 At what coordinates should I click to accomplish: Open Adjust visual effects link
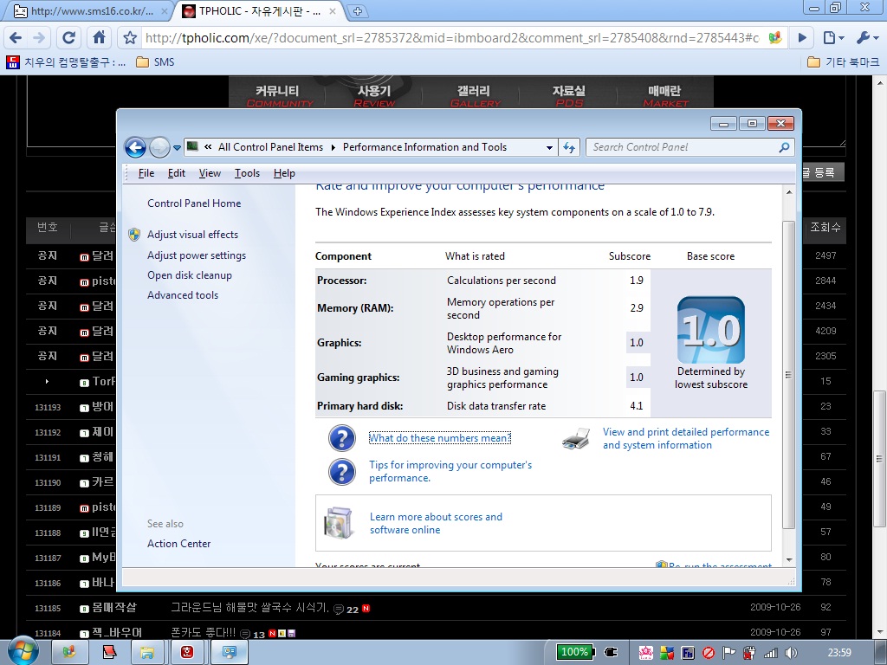click(192, 235)
